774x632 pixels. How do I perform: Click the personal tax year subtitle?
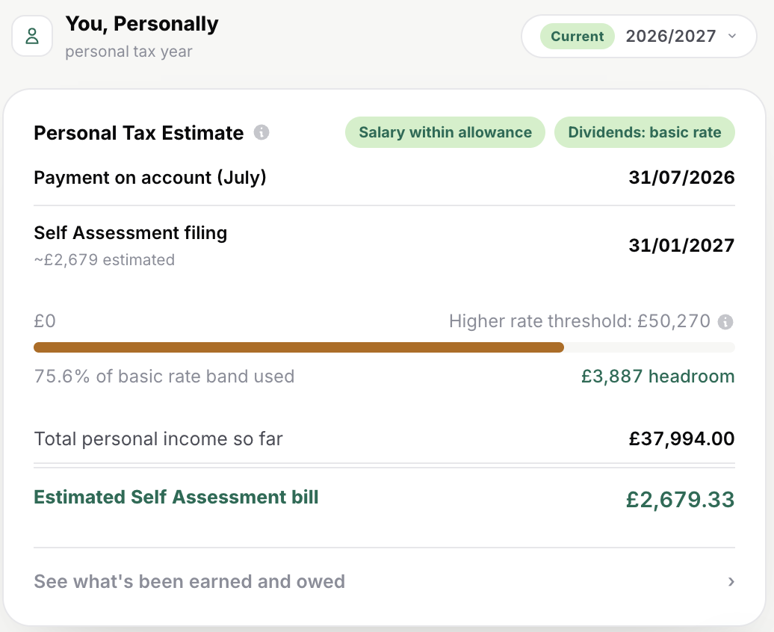(129, 52)
